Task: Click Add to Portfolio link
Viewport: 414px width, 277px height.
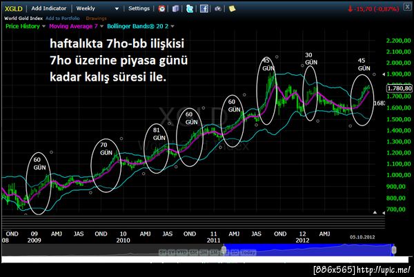Action: click(63, 18)
